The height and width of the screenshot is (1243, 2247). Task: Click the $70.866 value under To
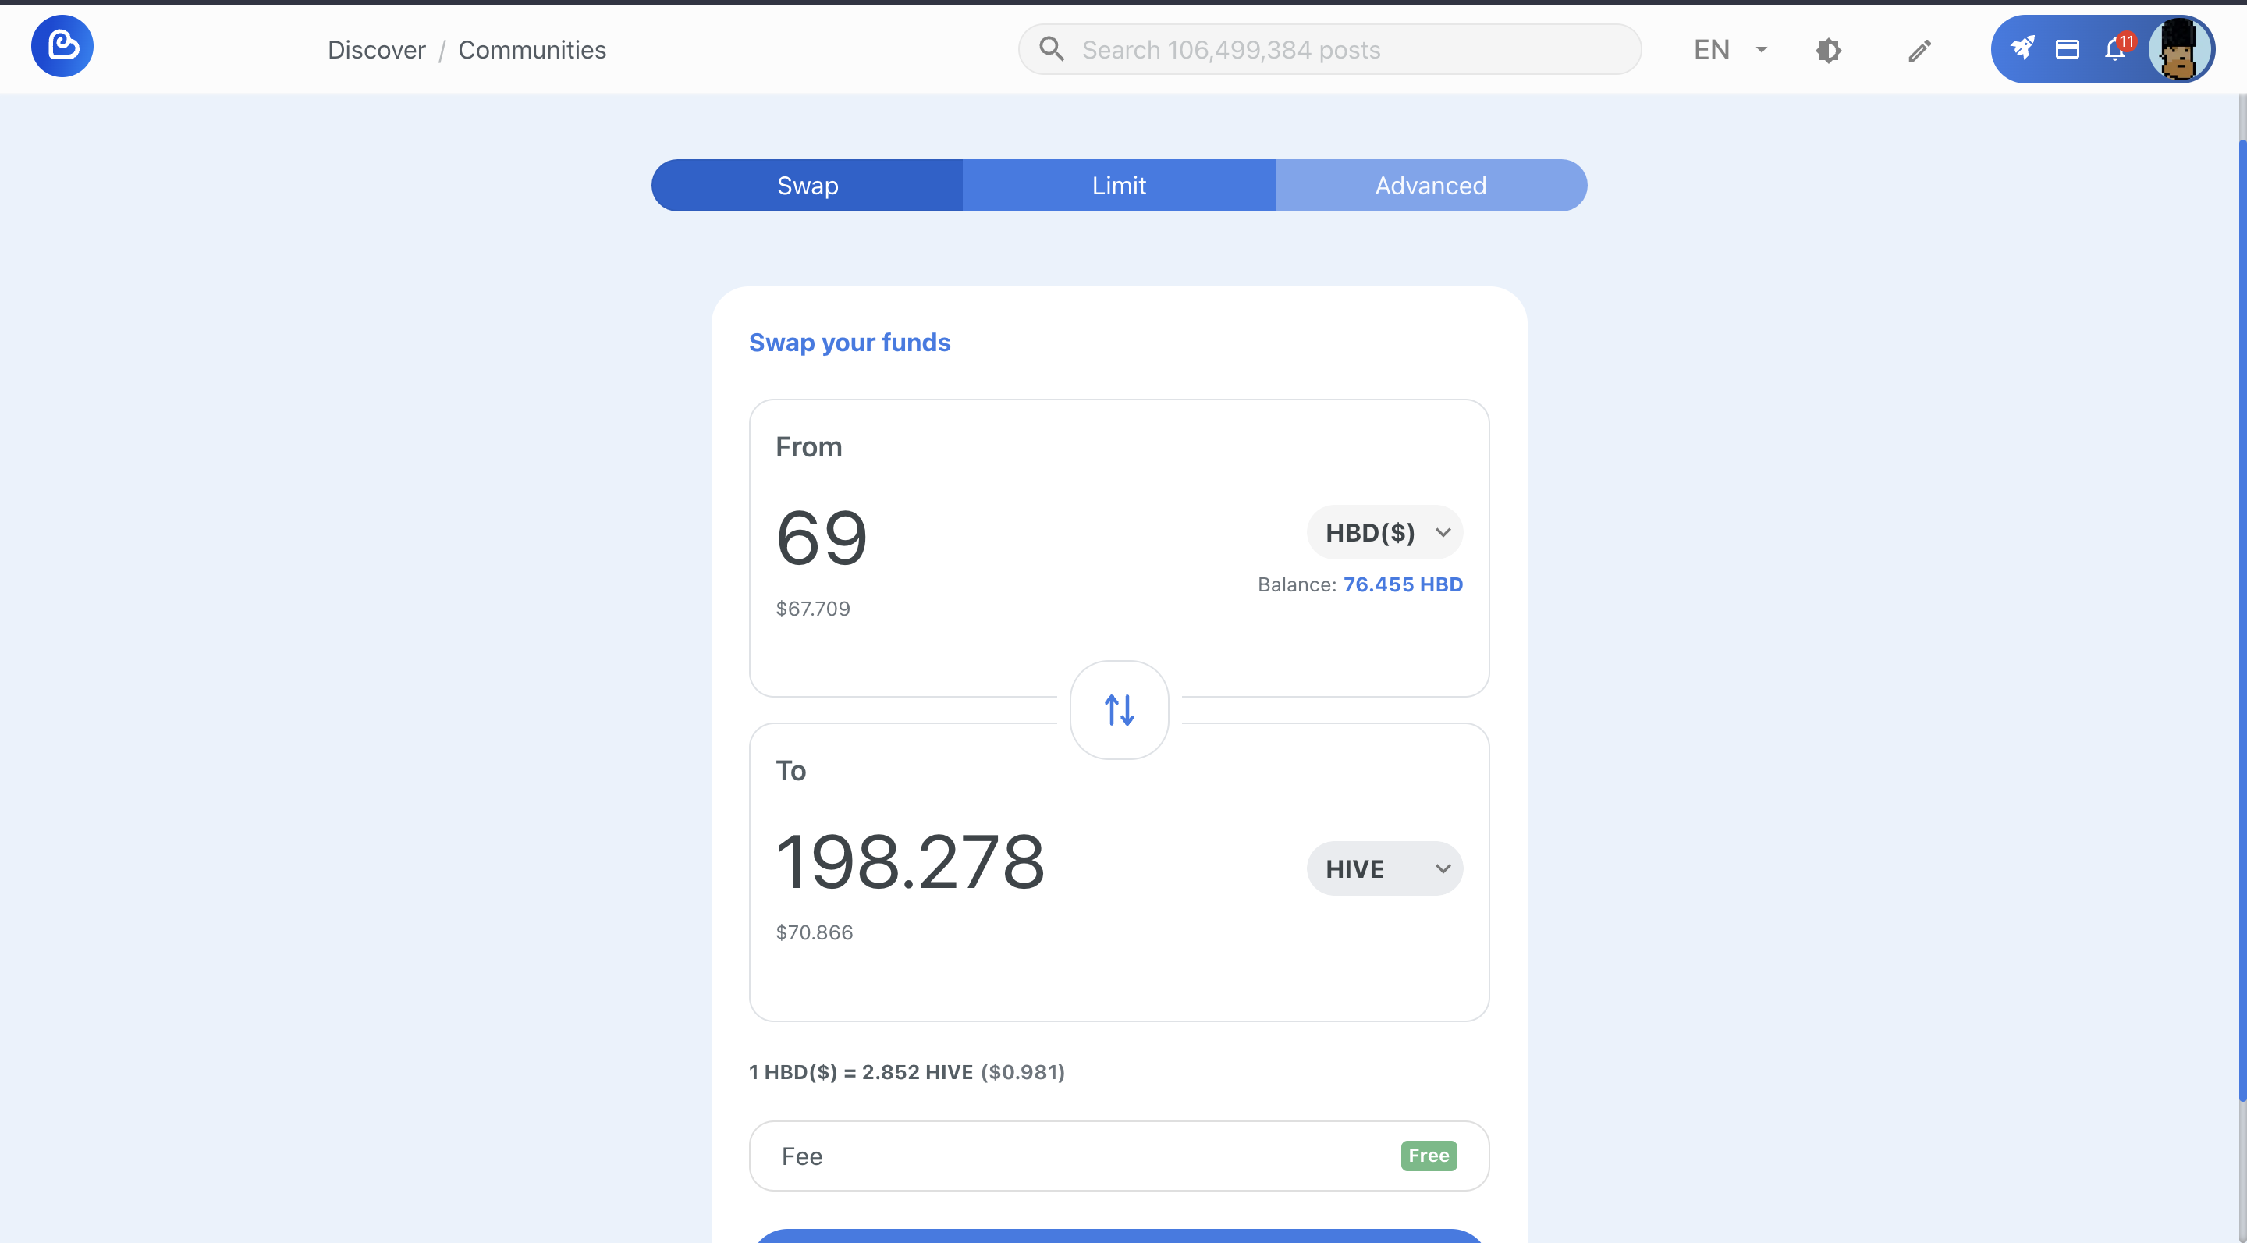pyautogui.click(x=814, y=932)
